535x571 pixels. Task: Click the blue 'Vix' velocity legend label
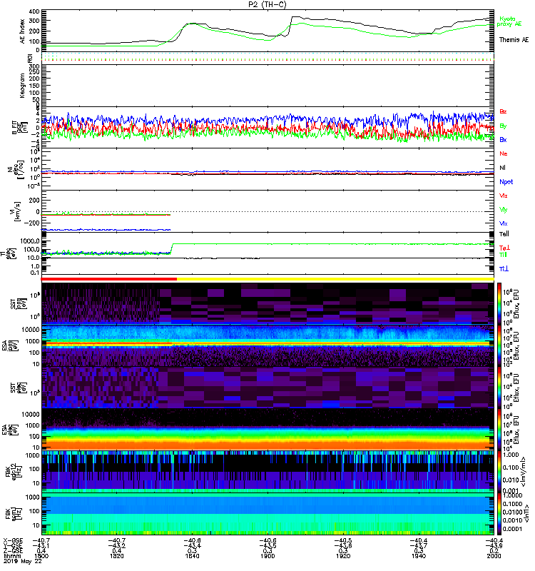pos(503,223)
